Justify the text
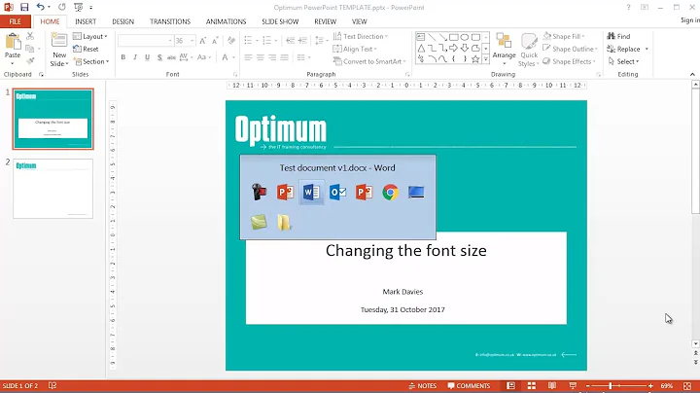The image size is (700, 393). pos(284,57)
